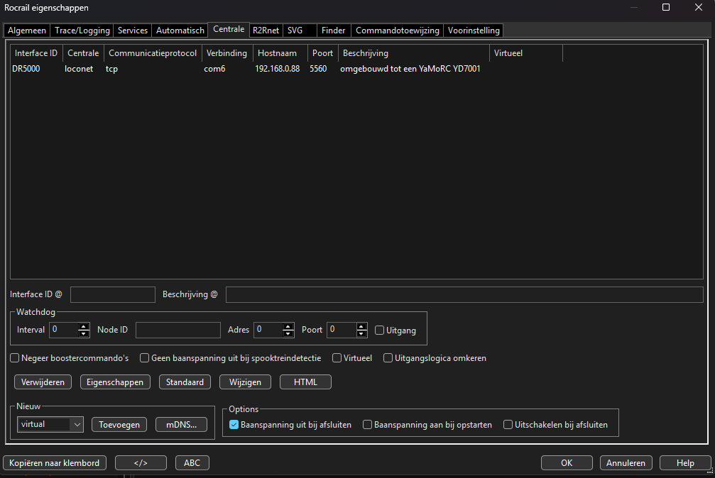Image resolution: width=715 pixels, height=478 pixels.
Task: Increase the Watchdog Adres spinner value
Action: (x=288, y=326)
